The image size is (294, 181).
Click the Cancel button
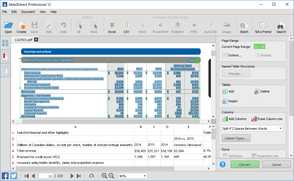point(276,164)
